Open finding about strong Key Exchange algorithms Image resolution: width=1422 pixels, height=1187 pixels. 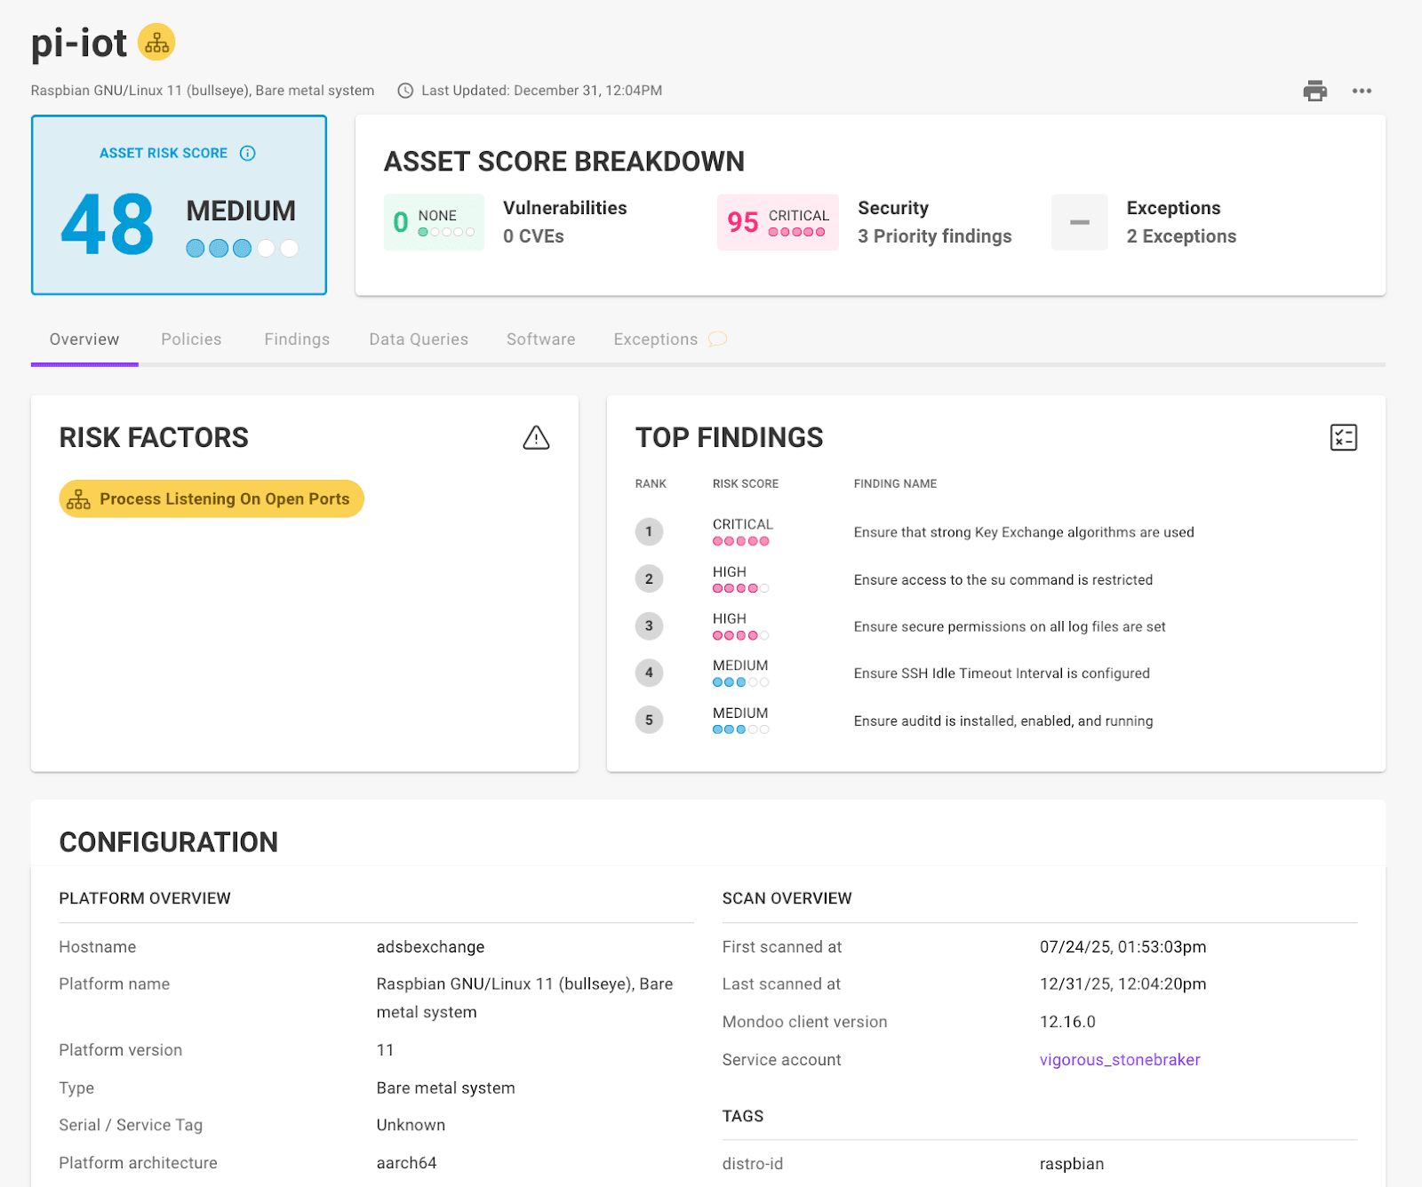[x=1023, y=532]
